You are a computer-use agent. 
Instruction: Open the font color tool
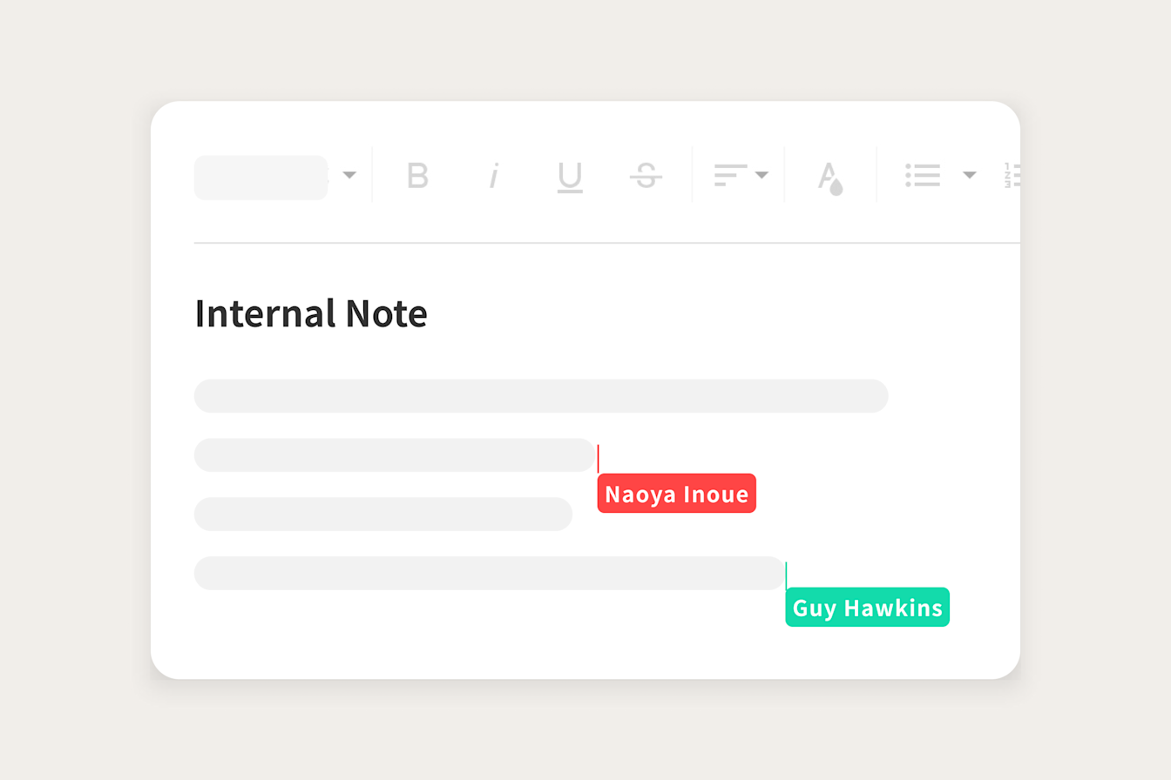pyautogui.click(x=830, y=177)
